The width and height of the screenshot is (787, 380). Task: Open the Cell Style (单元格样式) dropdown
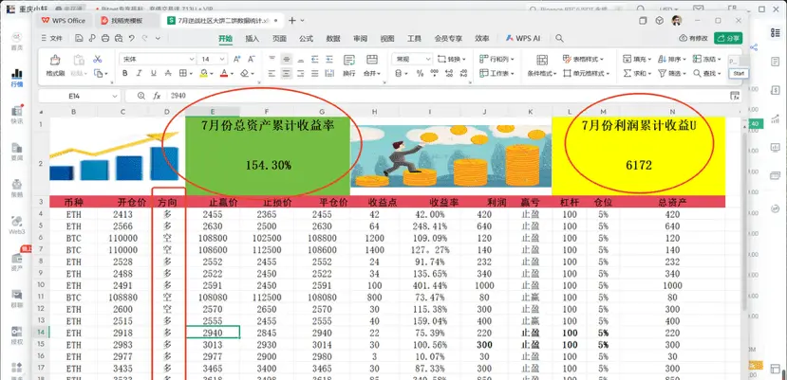587,73
